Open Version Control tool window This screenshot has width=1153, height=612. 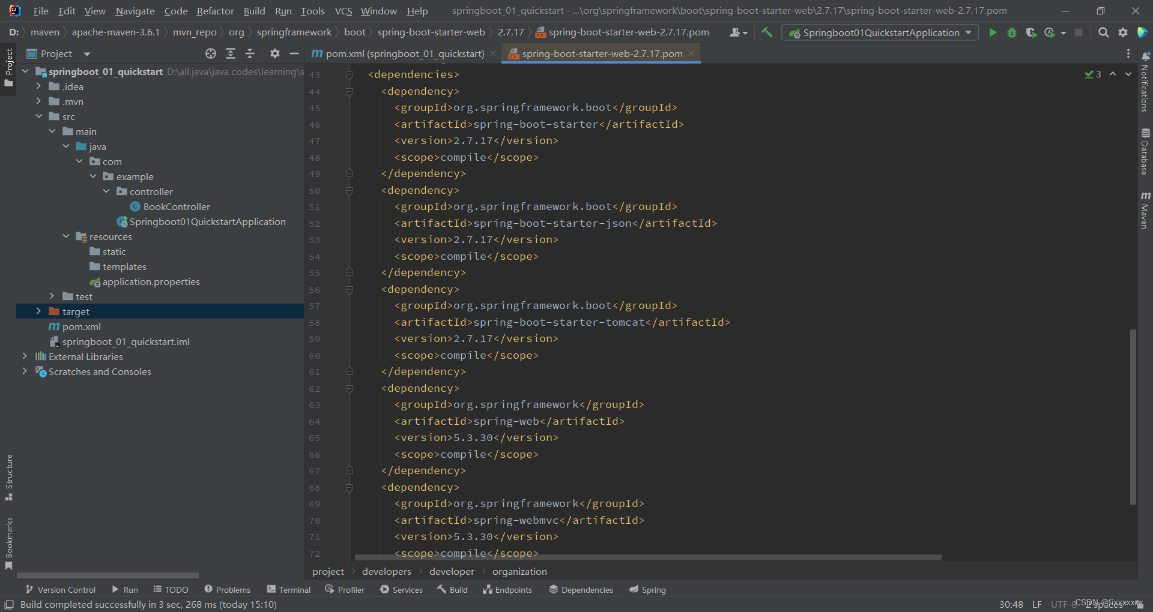tap(60, 590)
